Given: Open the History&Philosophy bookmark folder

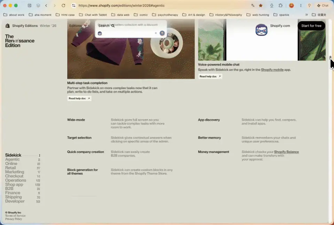Looking at the screenshot, I should tap(226, 15).
